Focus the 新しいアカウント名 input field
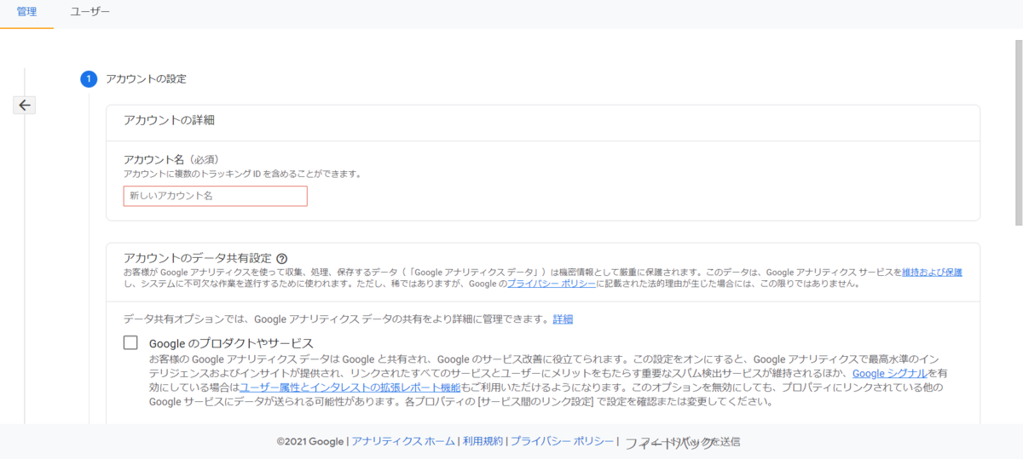 (x=215, y=196)
